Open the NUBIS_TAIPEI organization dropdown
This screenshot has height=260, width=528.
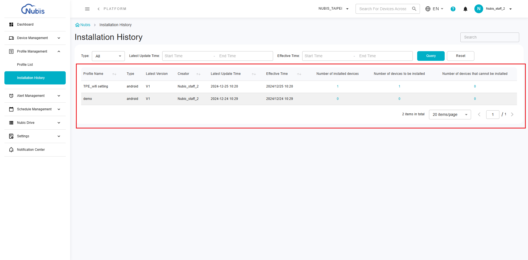pyautogui.click(x=334, y=9)
